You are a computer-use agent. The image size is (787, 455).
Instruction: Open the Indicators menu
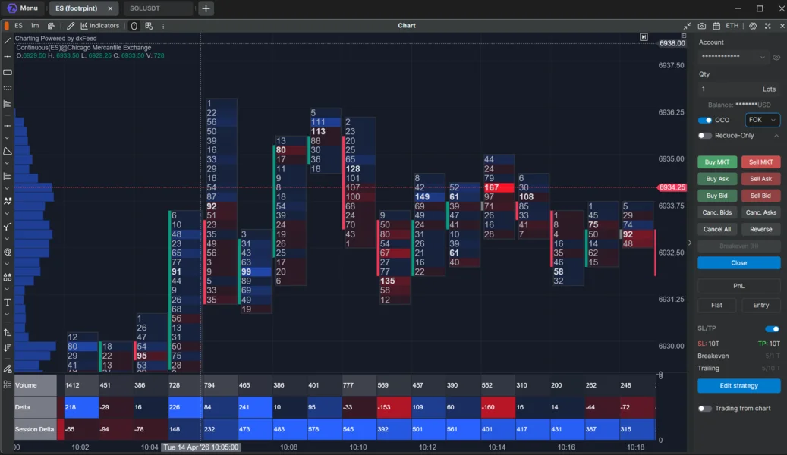[x=100, y=26]
